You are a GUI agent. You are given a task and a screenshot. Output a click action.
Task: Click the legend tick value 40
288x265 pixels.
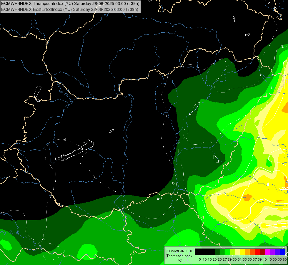(265, 259)
